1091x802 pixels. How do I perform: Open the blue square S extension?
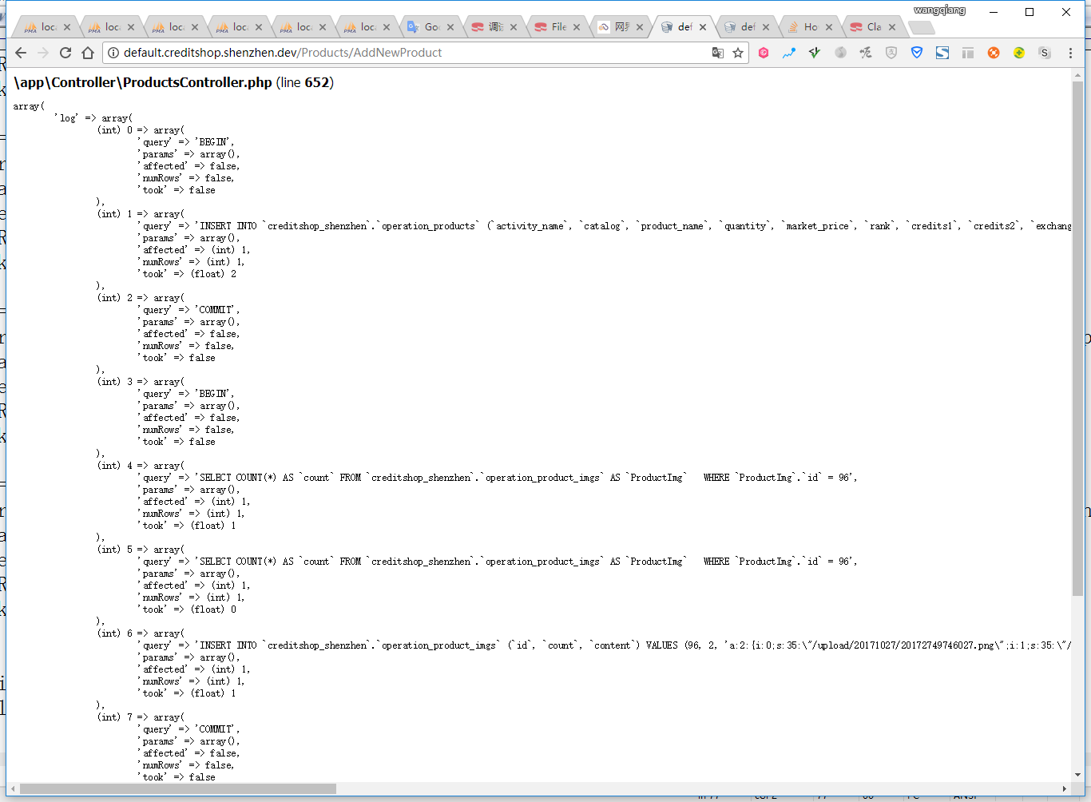coord(942,53)
